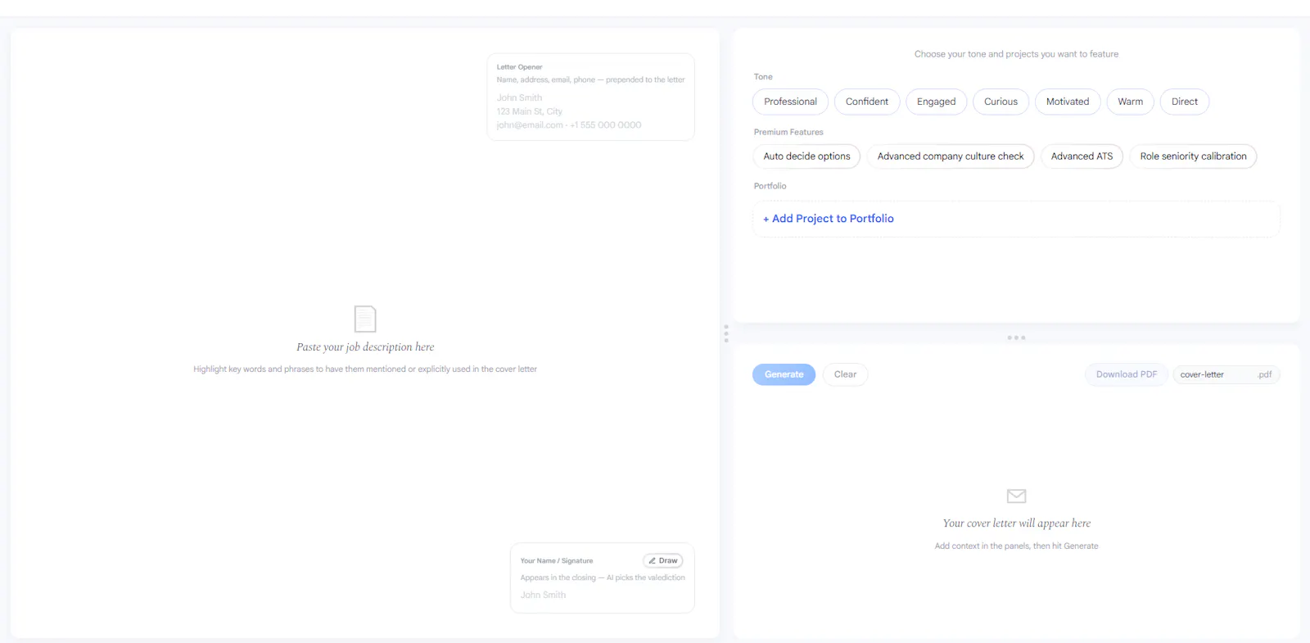Click the job description document icon
Viewport: 1310px width, 643px height.
point(365,319)
